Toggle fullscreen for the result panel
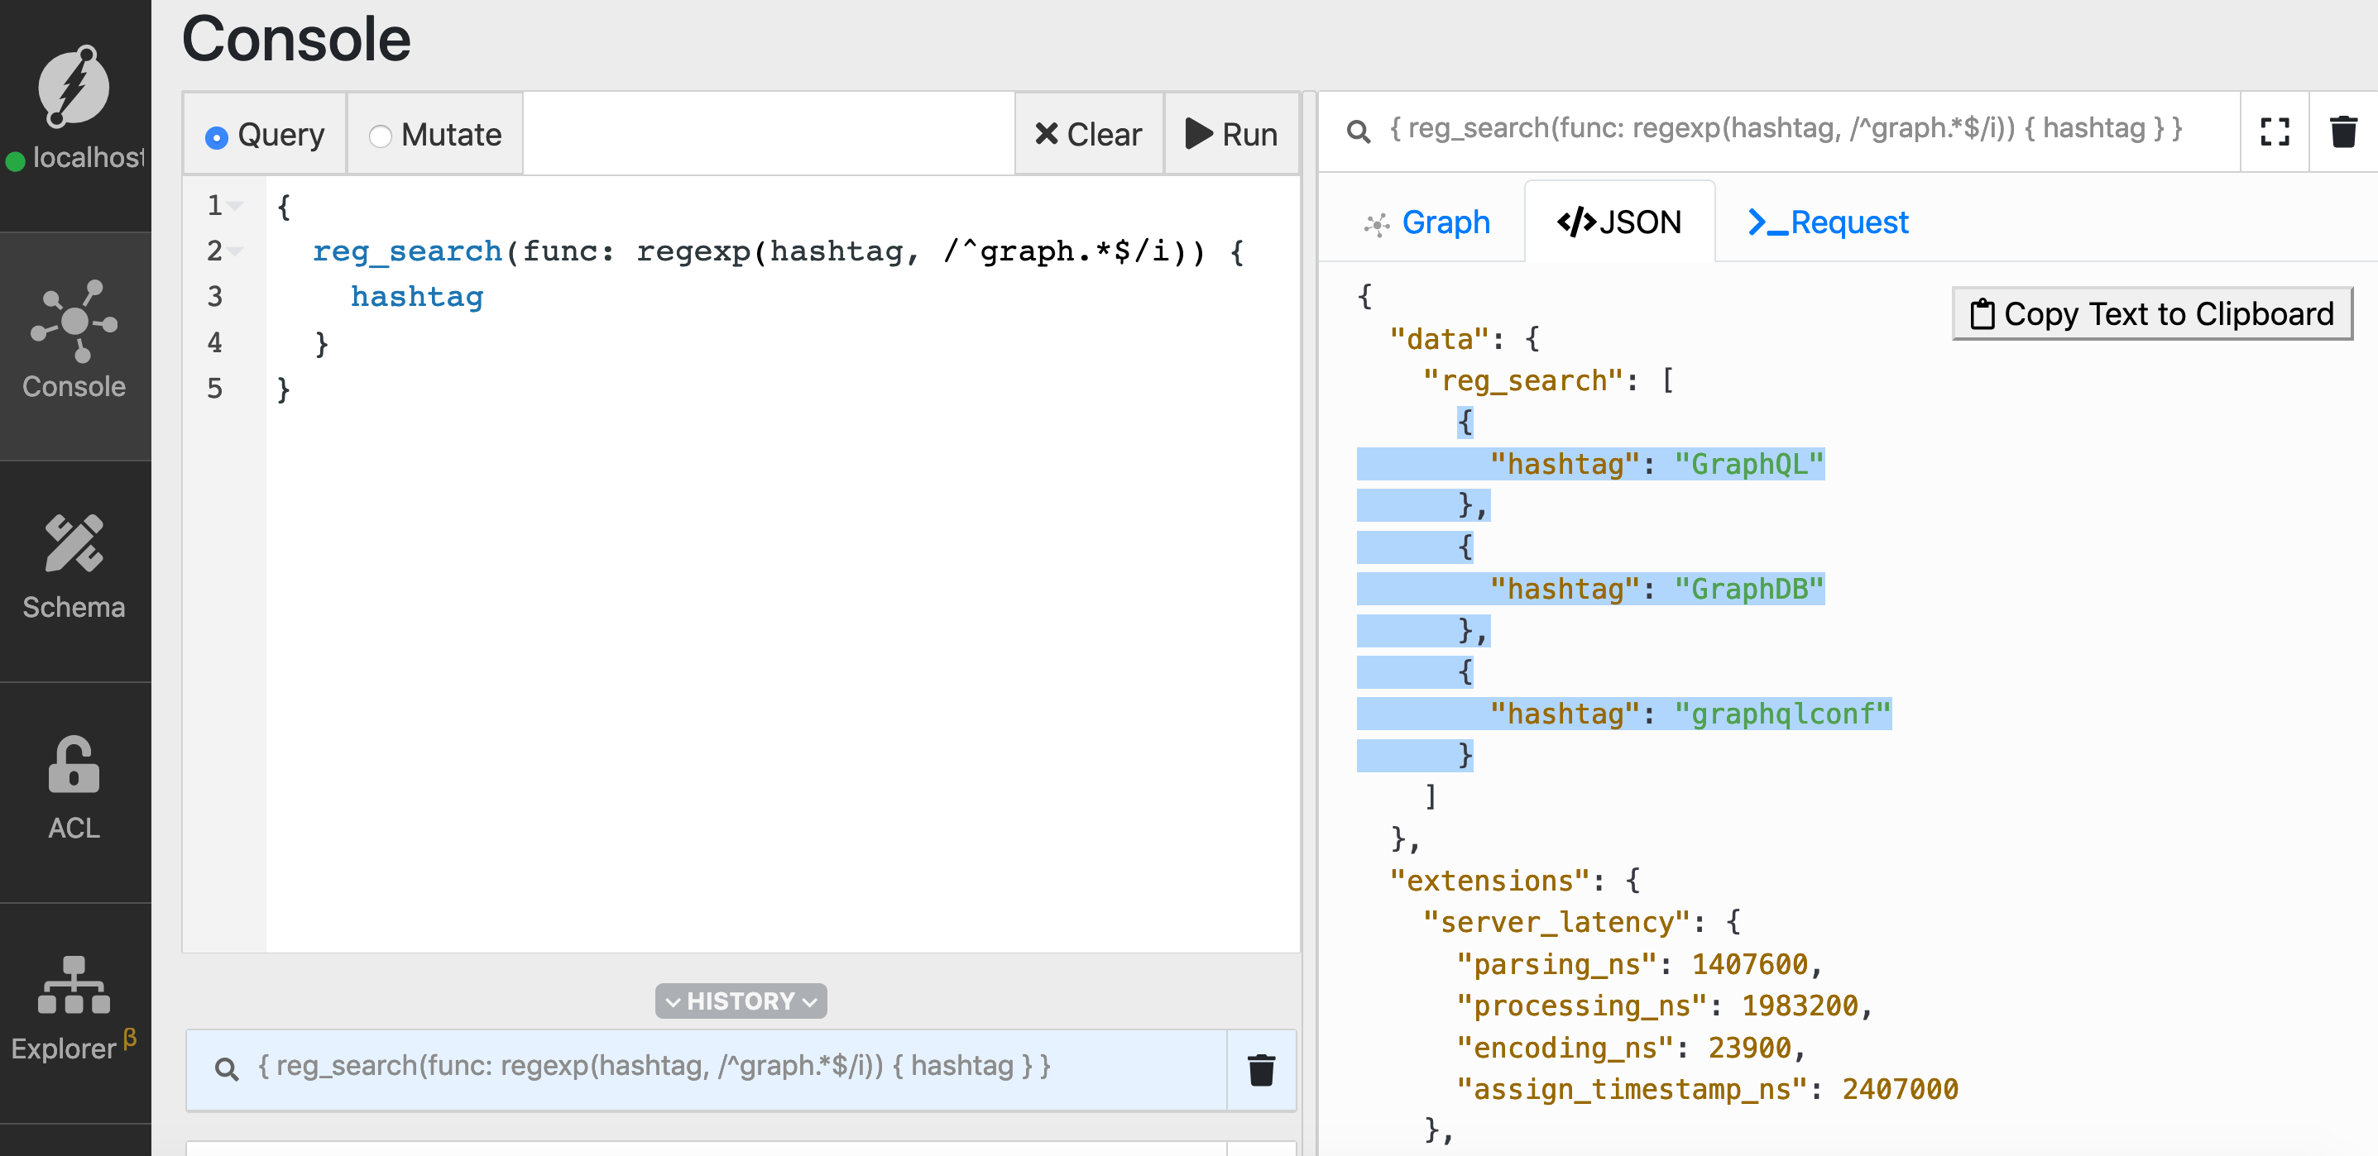 [2275, 132]
